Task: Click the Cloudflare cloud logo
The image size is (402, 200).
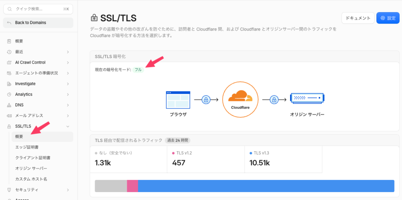Action: click(x=240, y=96)
